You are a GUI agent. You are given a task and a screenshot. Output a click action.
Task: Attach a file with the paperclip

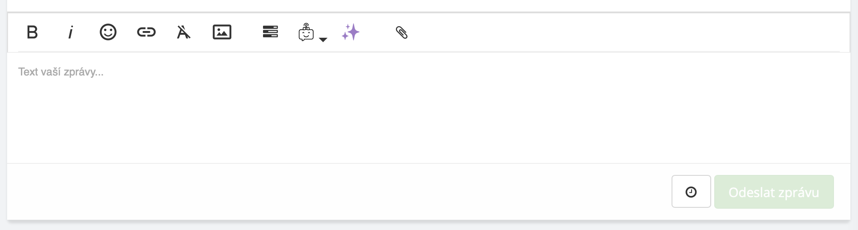tap(401, 32)
